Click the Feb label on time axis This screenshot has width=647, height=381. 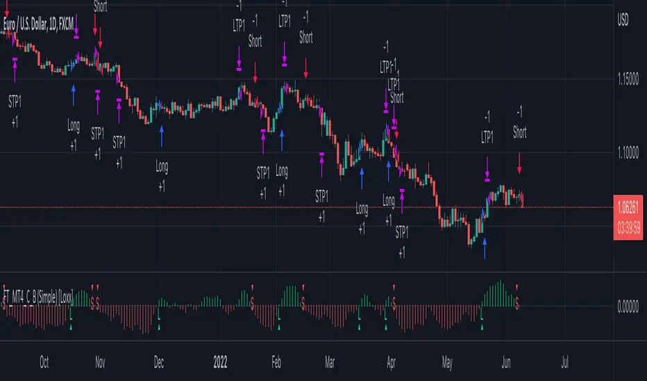tap(276, 362)
